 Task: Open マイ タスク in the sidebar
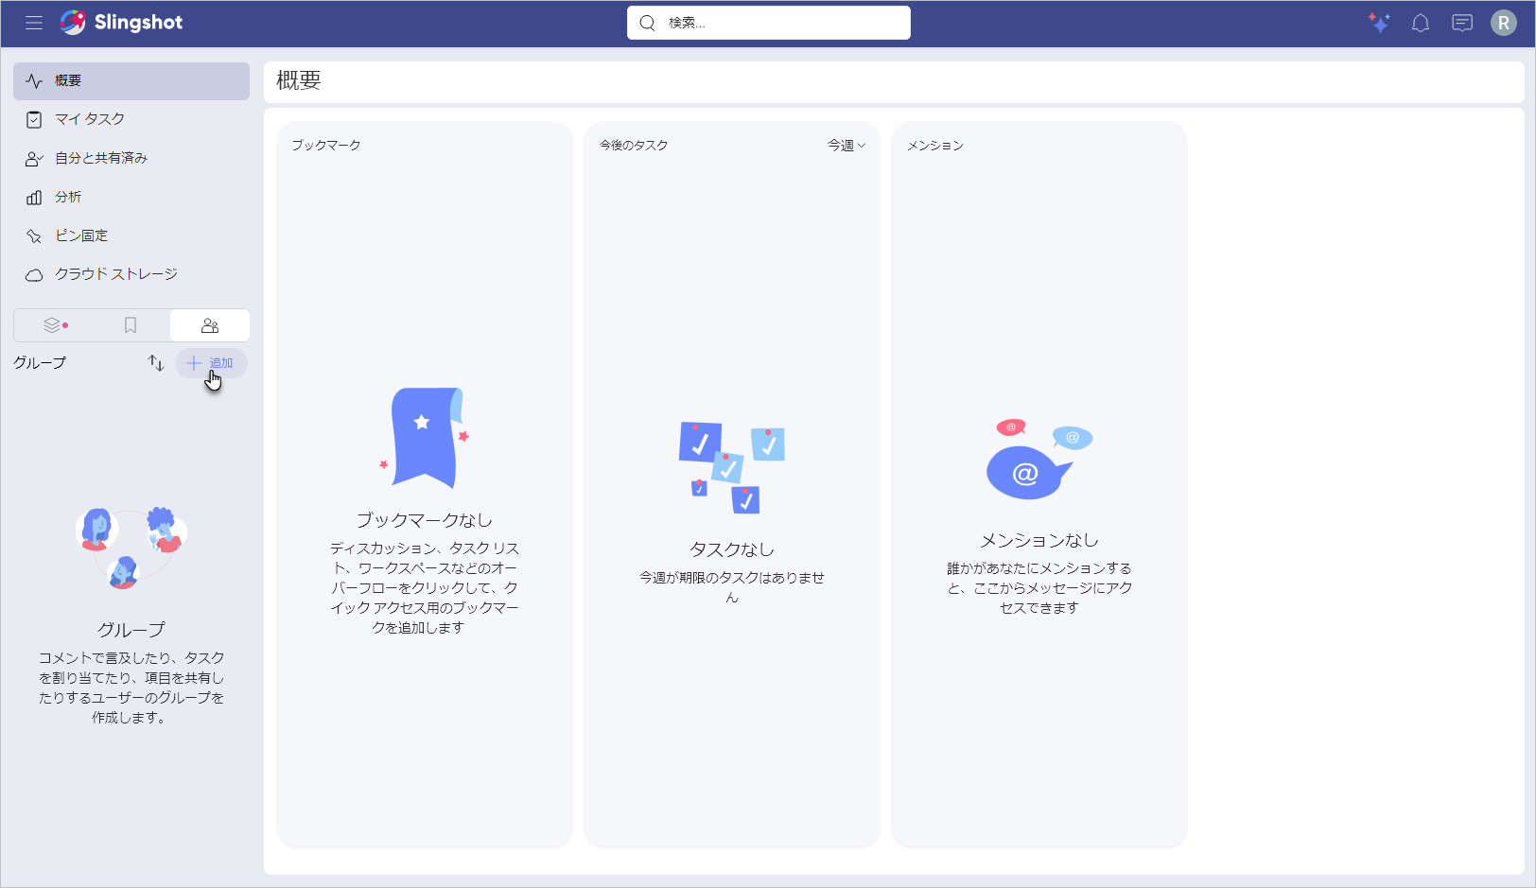coord(131,119)
